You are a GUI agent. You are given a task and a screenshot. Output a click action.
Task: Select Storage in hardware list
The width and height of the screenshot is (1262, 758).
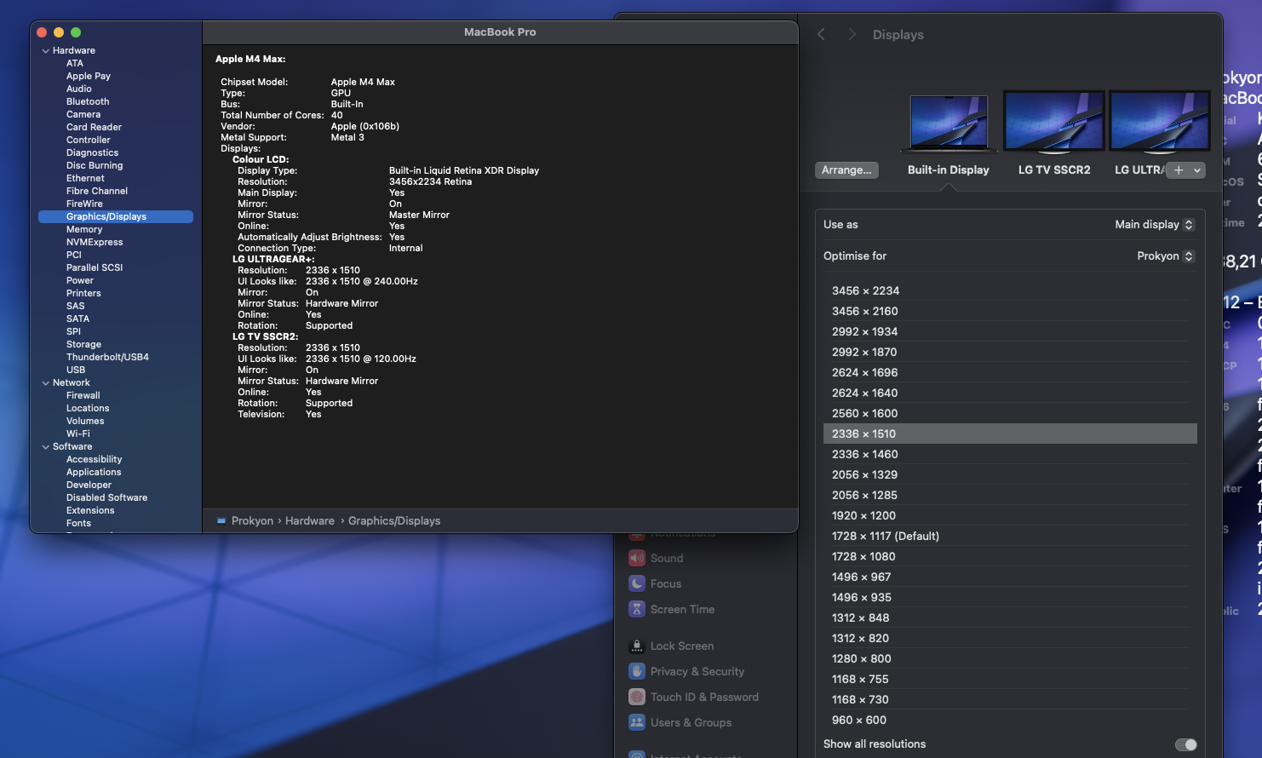(x=83, y=344)
